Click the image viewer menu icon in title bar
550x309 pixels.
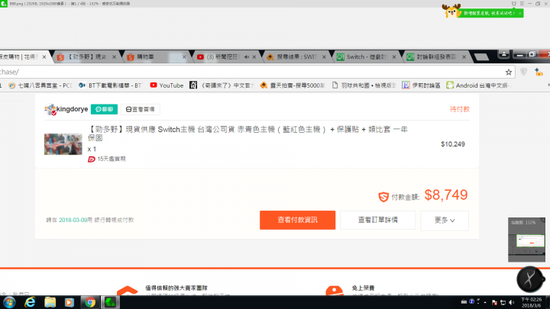pyautogui.click(x=522, y=4)
